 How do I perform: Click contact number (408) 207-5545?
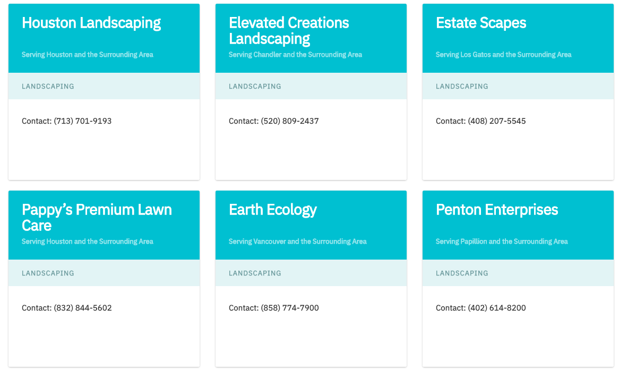click(496, 121)
